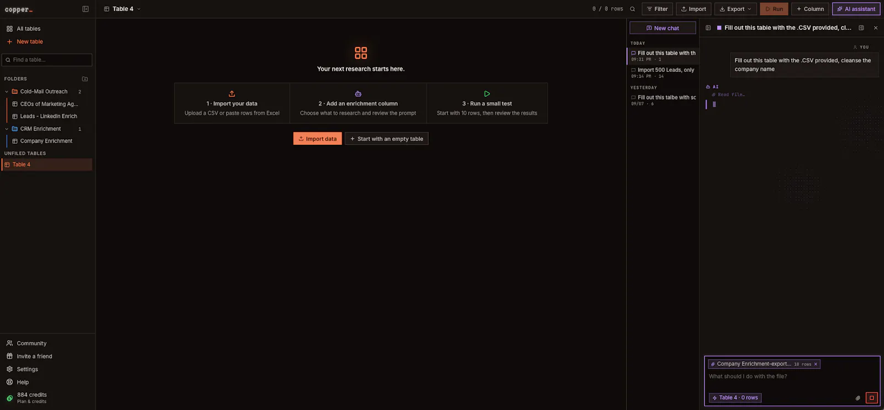884x410 pixels.
Task: Open Invite a friend
Action: coord(34,356)
